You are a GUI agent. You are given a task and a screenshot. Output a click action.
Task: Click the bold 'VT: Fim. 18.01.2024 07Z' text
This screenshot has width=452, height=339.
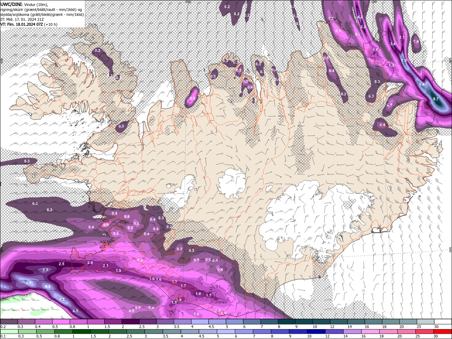click(22, 24)
